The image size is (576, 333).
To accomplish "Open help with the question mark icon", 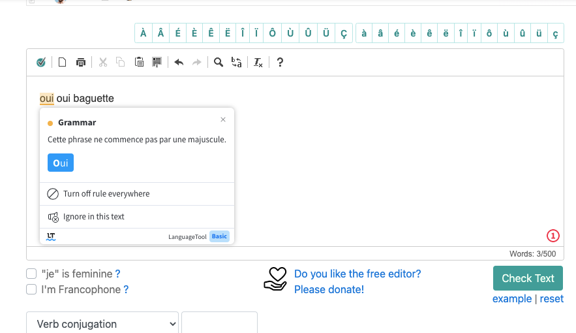I will tap(280, 63).
